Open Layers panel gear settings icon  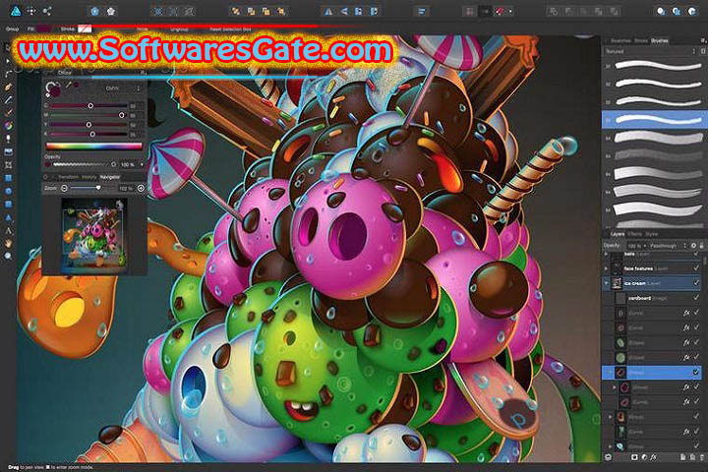click(x=693, y=246)
